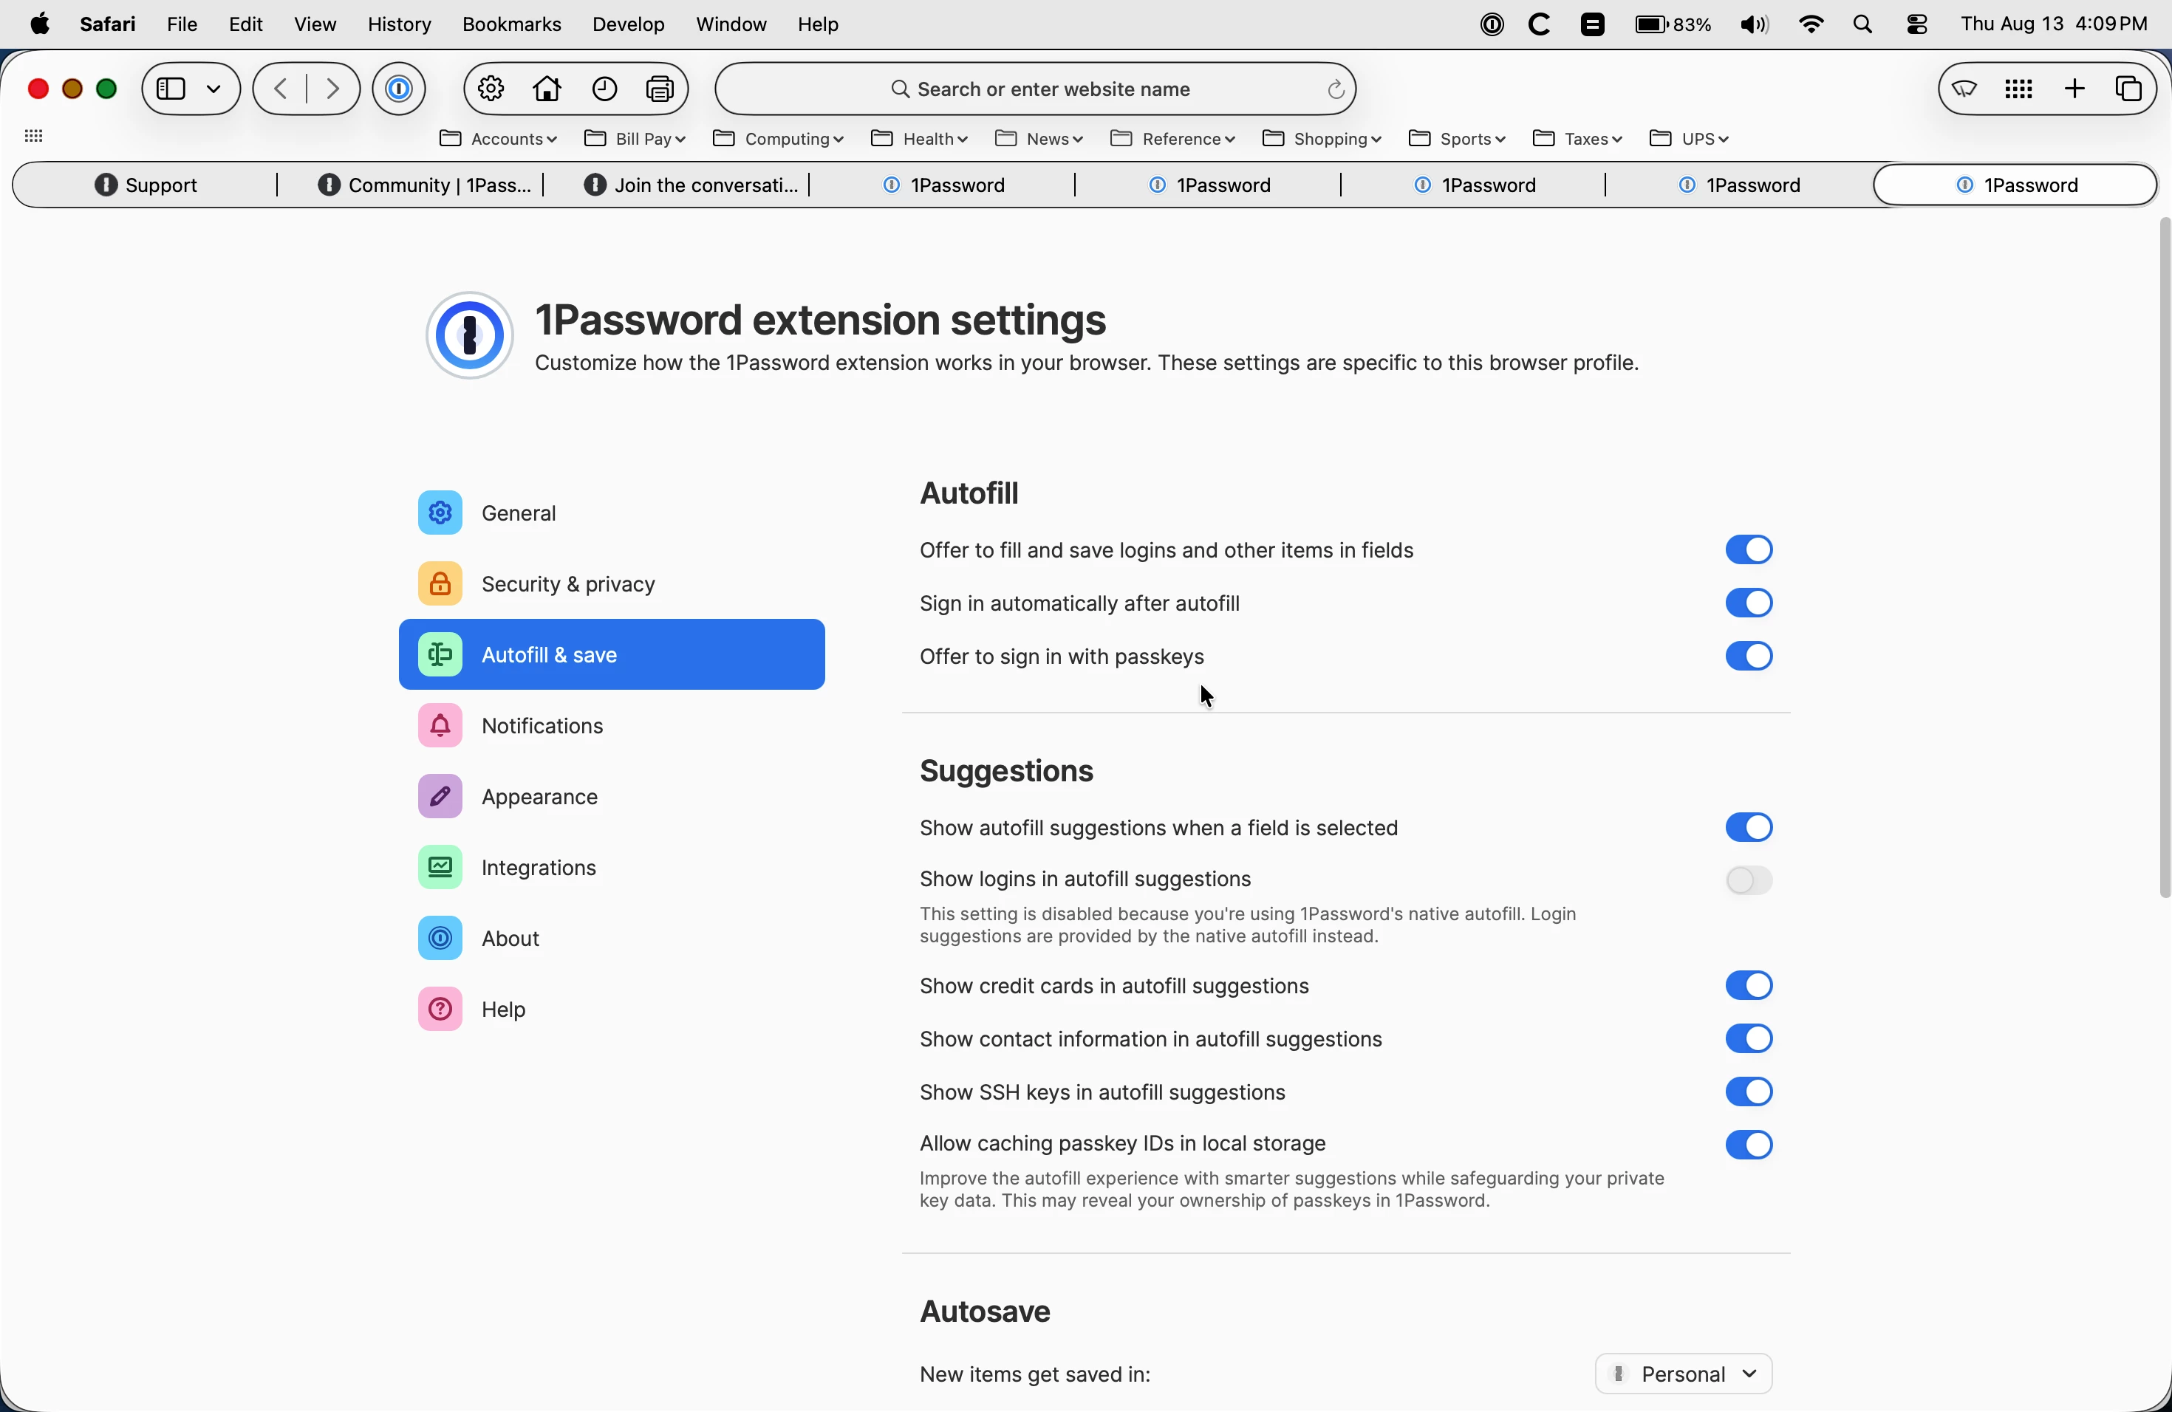Click the favorites grid icon at the left of the bookmarks bar

(x=34, y=137)
